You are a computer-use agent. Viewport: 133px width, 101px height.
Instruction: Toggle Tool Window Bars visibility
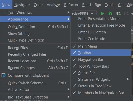point(101,66)
